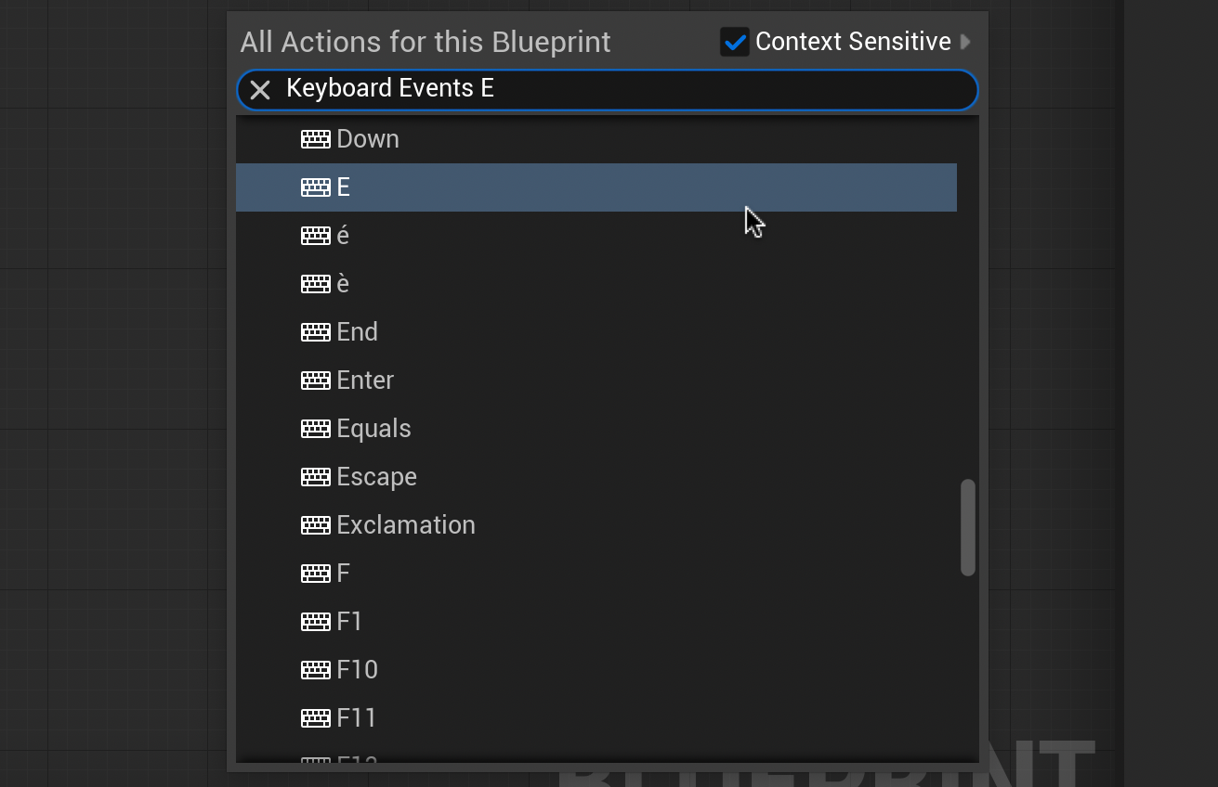The image size is (1218, 787).
Task: Choose the é key event
Action: [344, 236]
